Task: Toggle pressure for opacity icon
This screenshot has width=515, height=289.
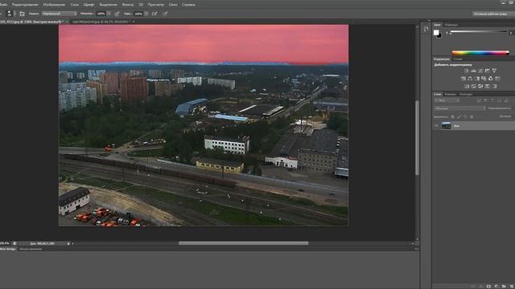Action: [117, 14]
